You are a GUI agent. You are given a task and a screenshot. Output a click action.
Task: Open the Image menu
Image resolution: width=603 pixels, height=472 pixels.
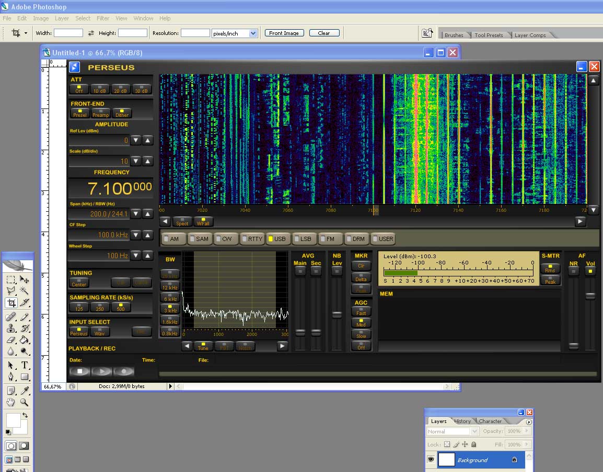(41, 18)
